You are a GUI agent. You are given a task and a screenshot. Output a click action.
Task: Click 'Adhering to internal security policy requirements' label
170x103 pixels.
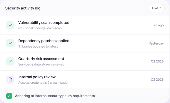click(x=55, y=96)
